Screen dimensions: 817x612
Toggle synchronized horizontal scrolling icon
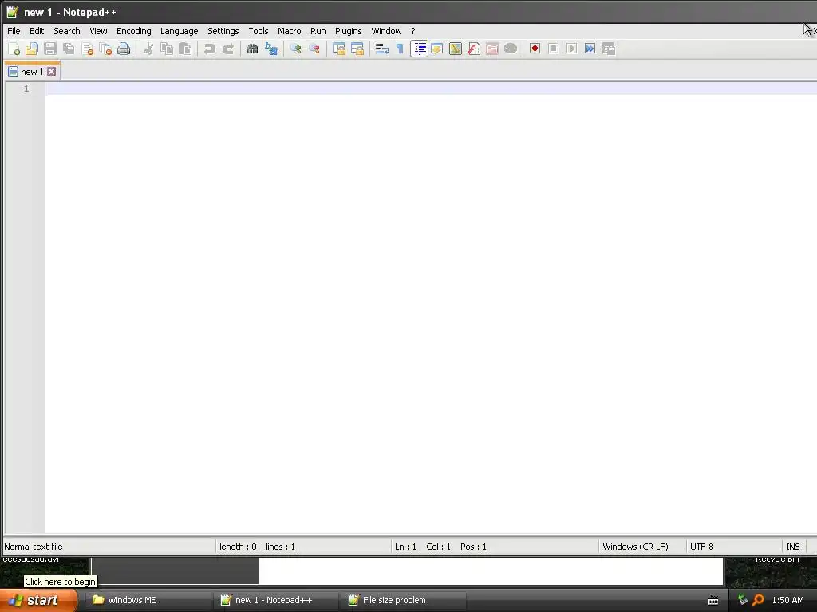(357, 49)
